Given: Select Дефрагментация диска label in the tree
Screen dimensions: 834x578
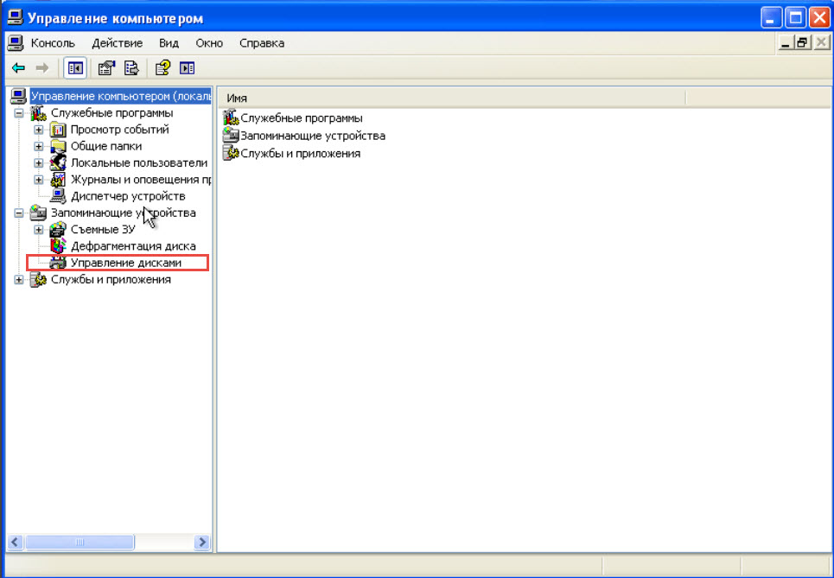Looking at the screenshot, I should point(133,246).
